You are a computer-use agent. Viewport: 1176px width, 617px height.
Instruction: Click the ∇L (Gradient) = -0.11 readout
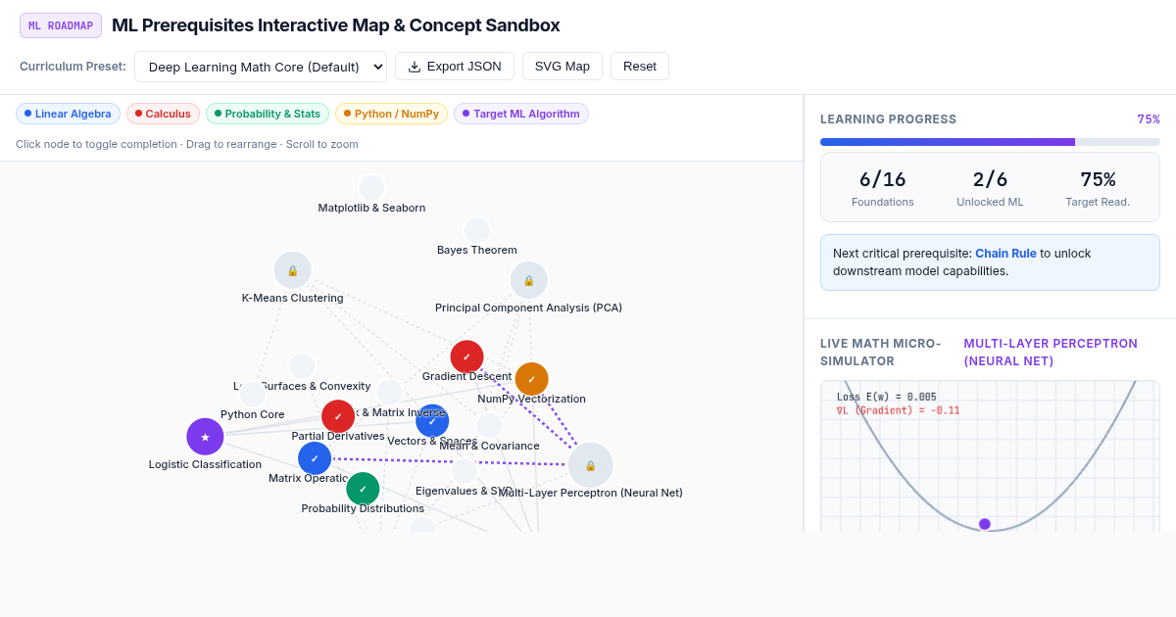898,410
